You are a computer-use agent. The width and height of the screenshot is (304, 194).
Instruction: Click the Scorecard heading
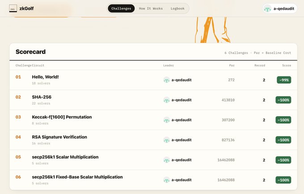pos(31,52)
